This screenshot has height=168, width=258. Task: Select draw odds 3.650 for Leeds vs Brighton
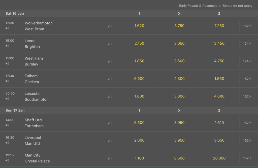pos(179,43)
